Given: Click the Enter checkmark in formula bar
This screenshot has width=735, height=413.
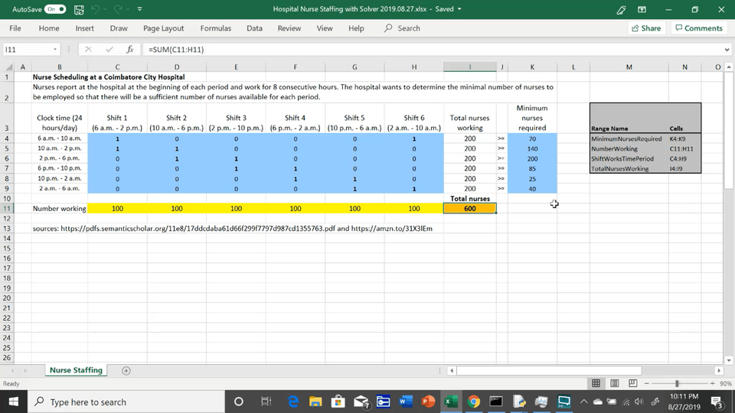Looking at the screenshot, I should (x=109, y=49).
